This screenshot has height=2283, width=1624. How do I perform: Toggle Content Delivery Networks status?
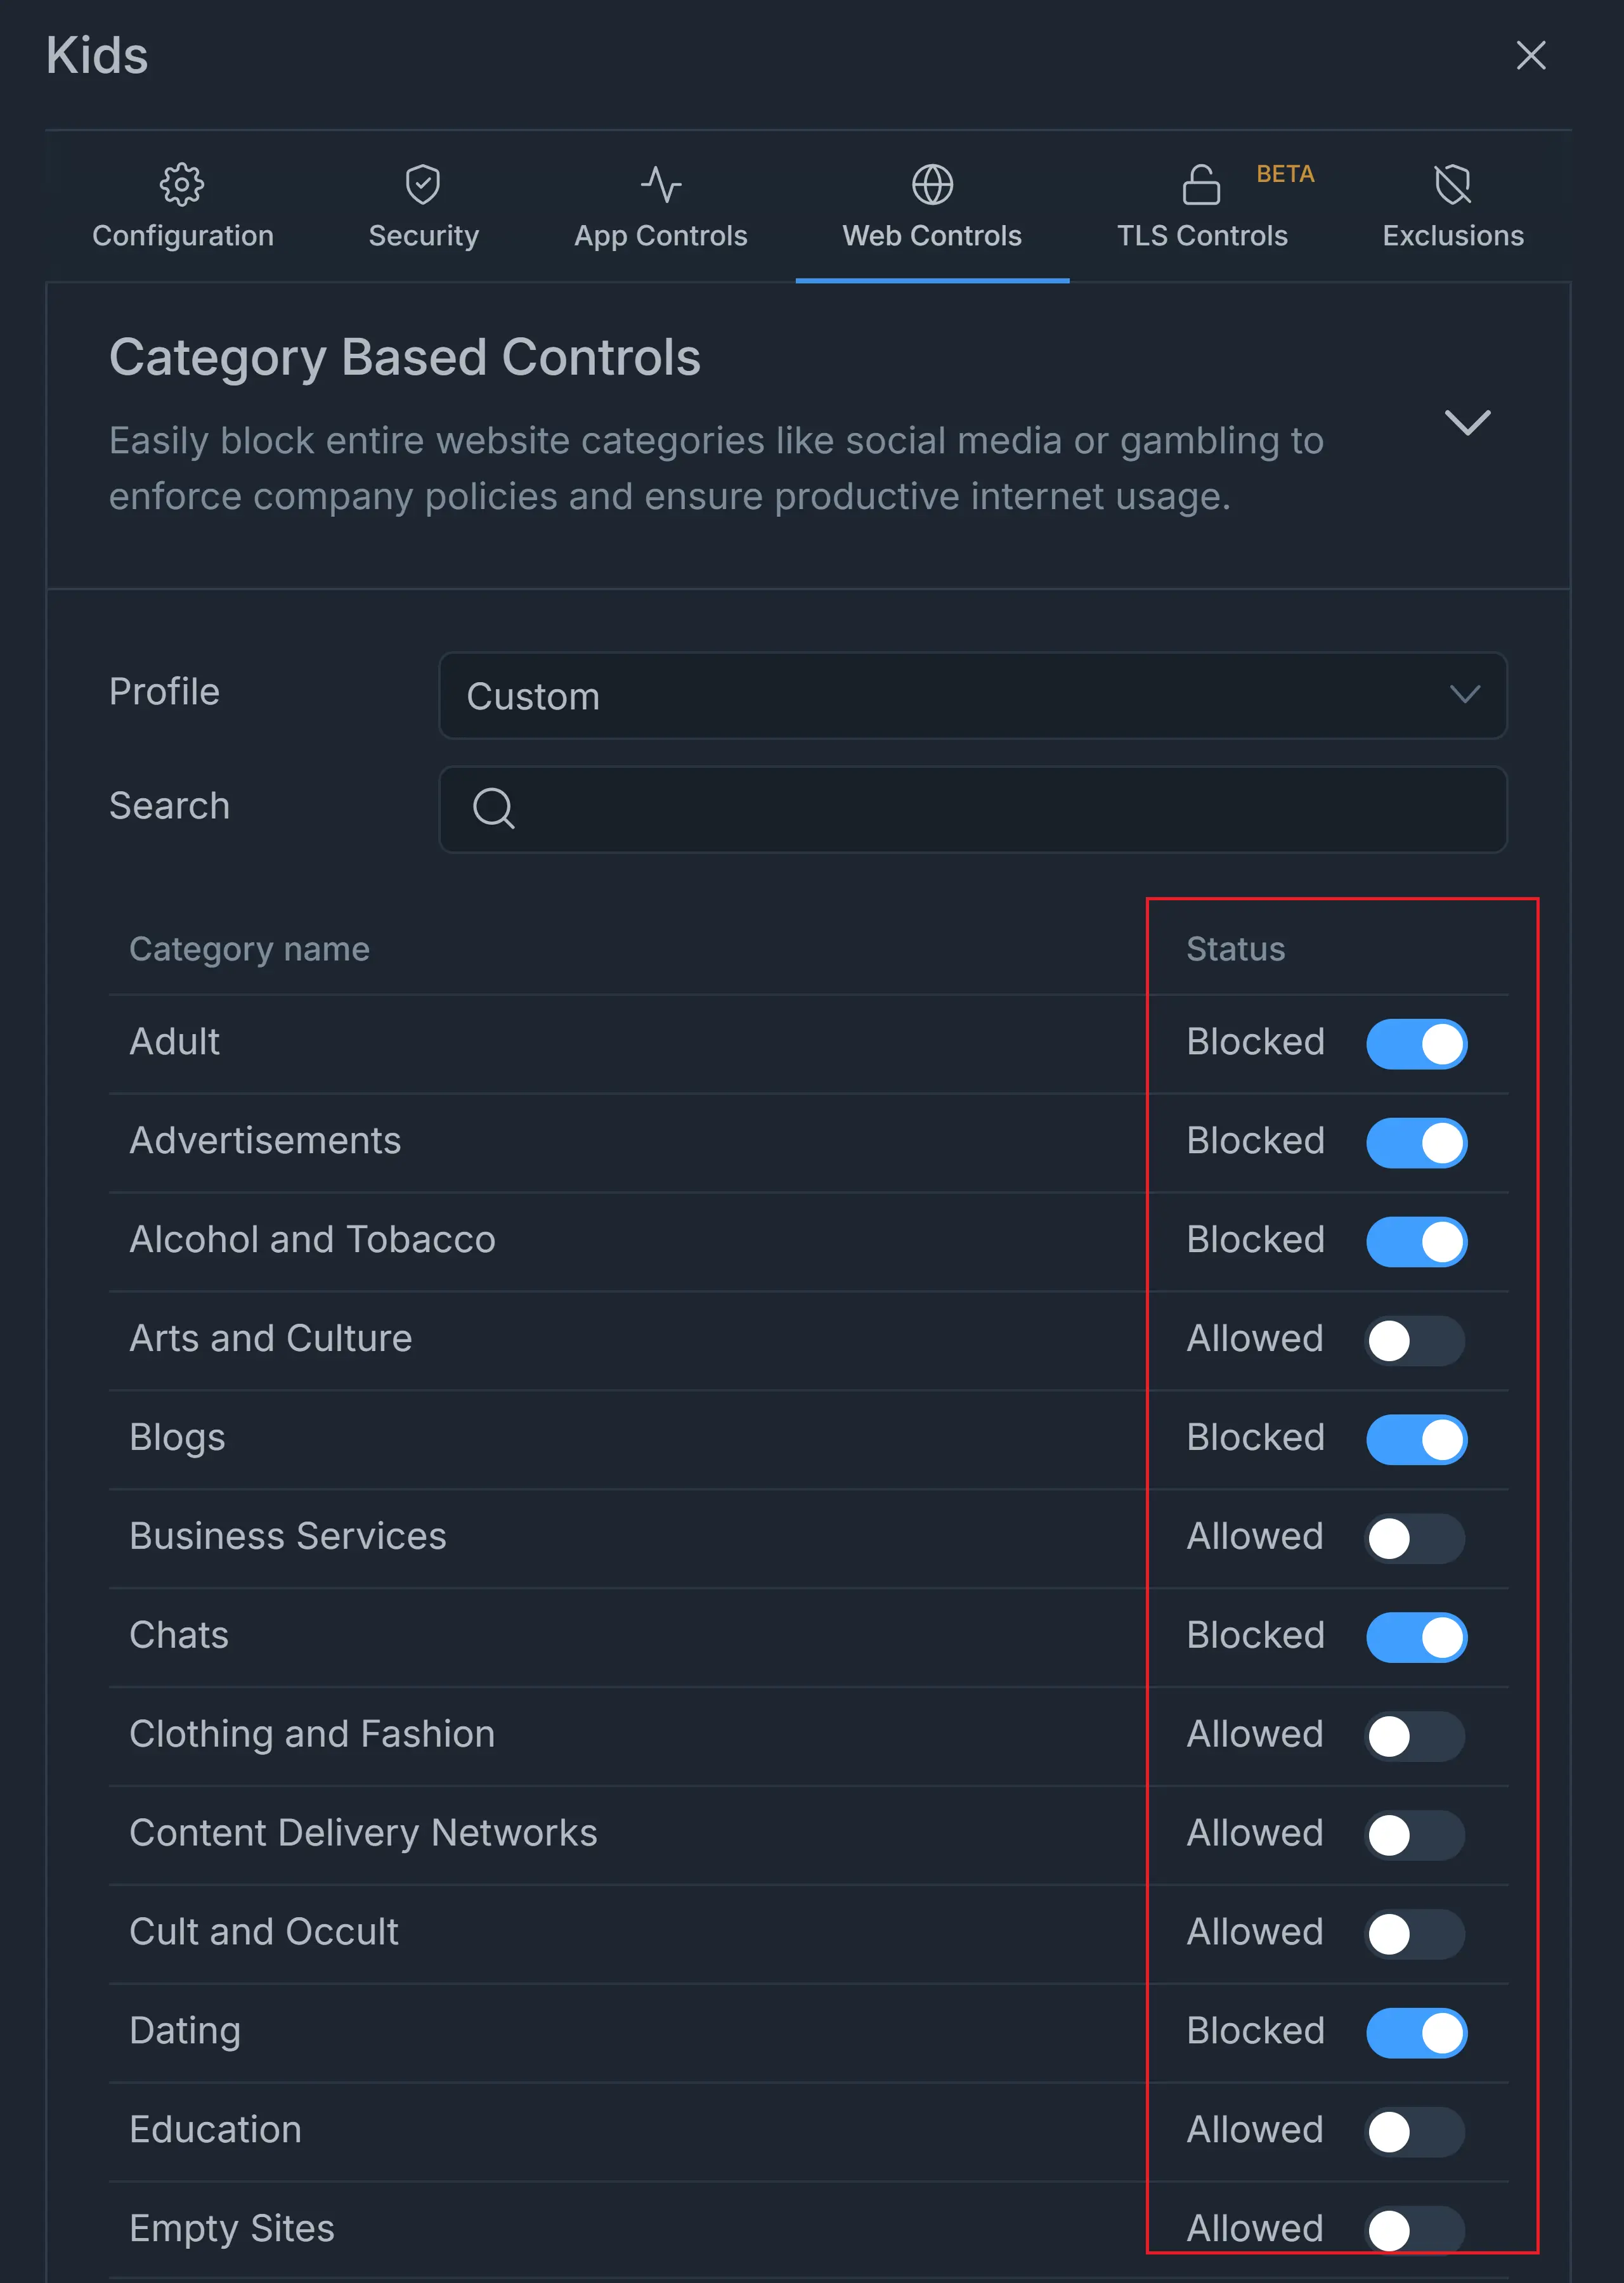(1416, 1835)
